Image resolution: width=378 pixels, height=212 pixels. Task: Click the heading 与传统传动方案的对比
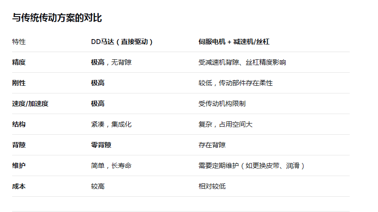pyautogui.click(x=57, y=18)
